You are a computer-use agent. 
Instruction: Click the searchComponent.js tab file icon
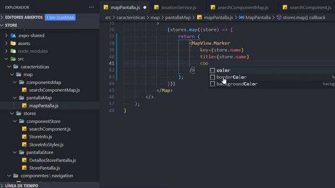285,7
